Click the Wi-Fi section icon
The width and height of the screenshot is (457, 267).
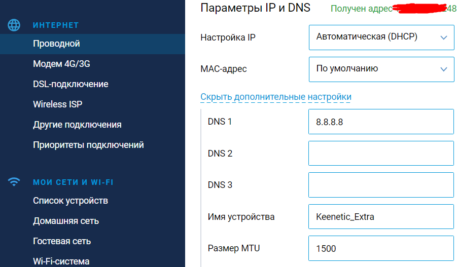coord(15,182)
